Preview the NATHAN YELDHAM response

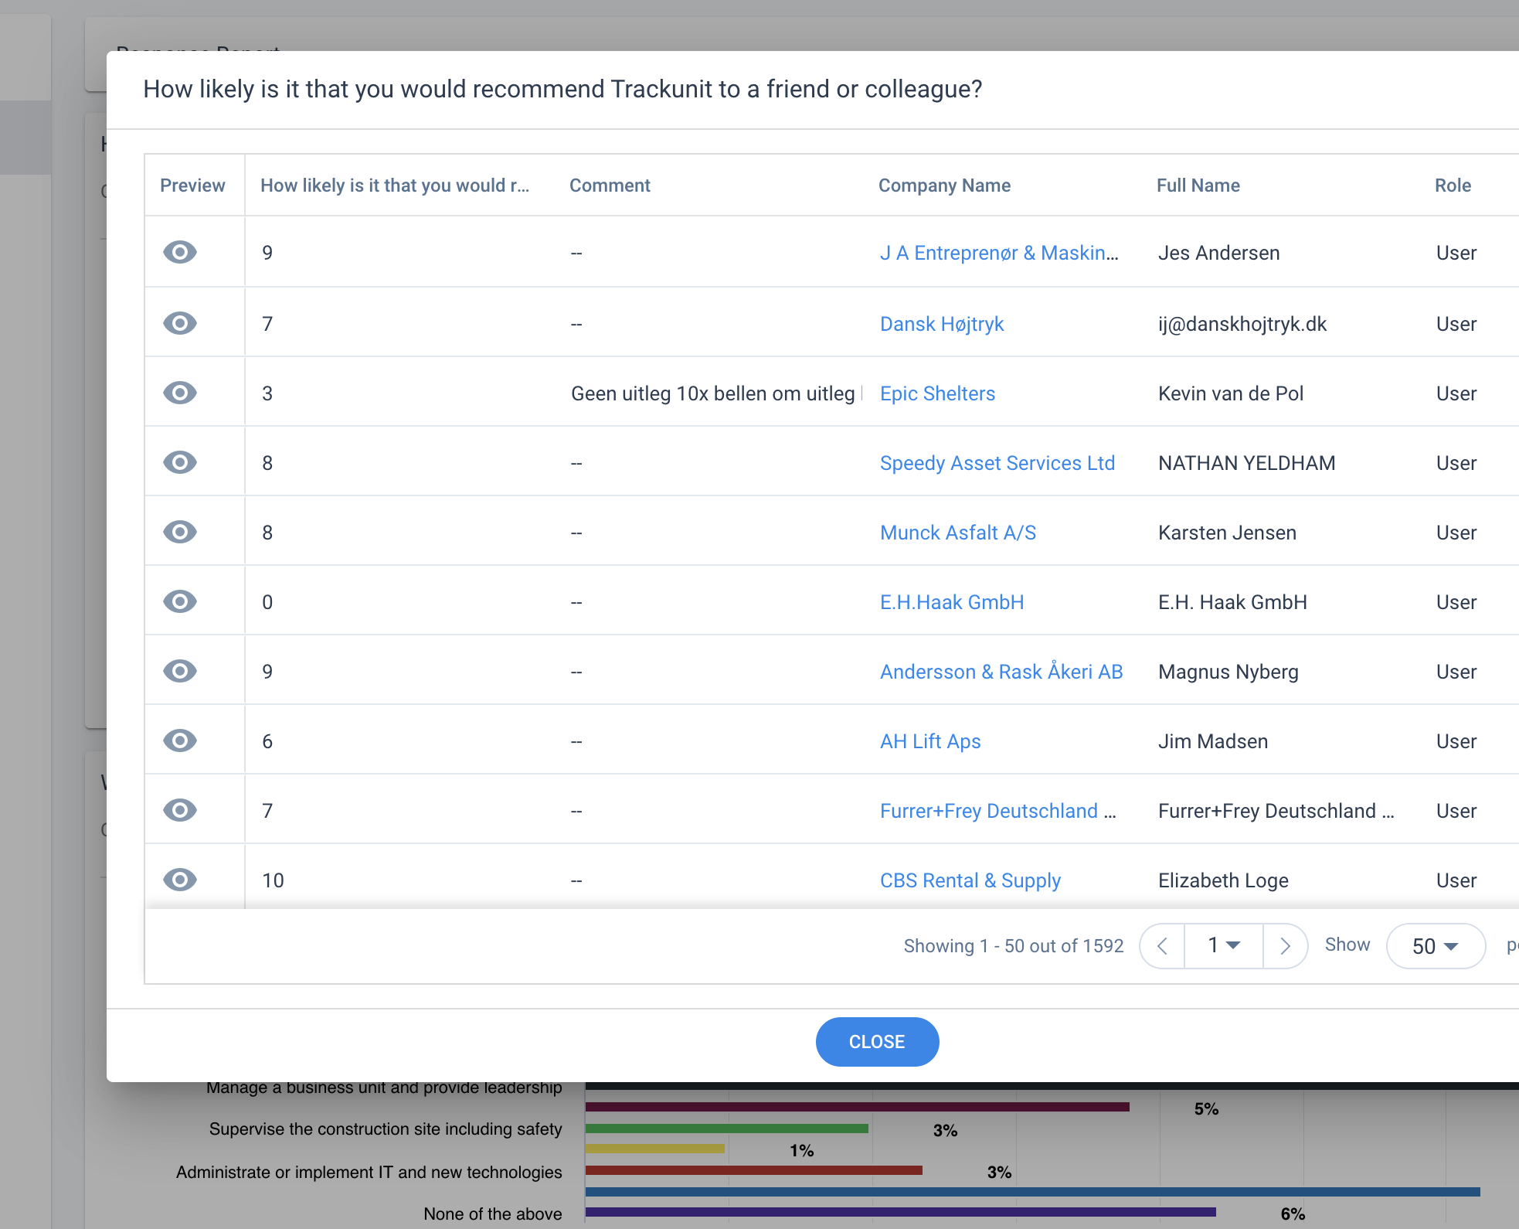(180, 462)
